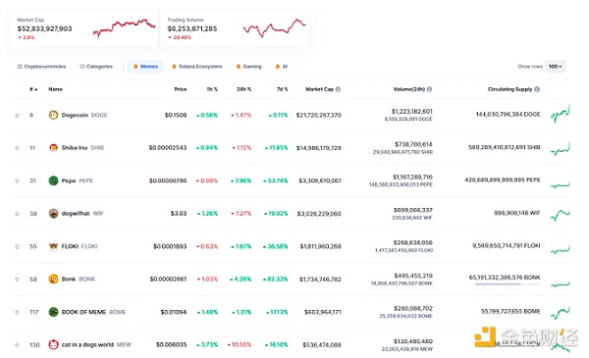589x358 pixels.
Task: Click the Shiba Inu coin logo
Action: coord(53,147)
